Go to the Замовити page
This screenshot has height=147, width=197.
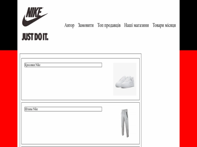click(x=86, y=25)
